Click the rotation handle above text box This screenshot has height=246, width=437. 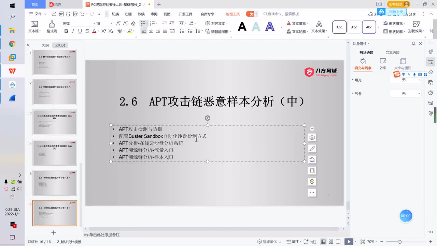click(207, 118)
